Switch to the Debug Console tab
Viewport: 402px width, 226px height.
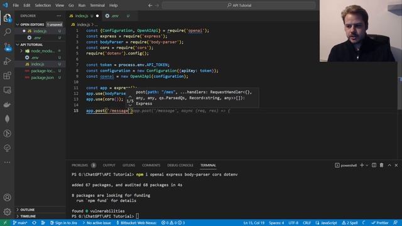pyautogui.click(x=180, y=165)
